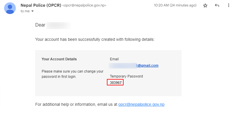
Task: Click the 'Your Account Details' heading
Action: tap(59, 59)
